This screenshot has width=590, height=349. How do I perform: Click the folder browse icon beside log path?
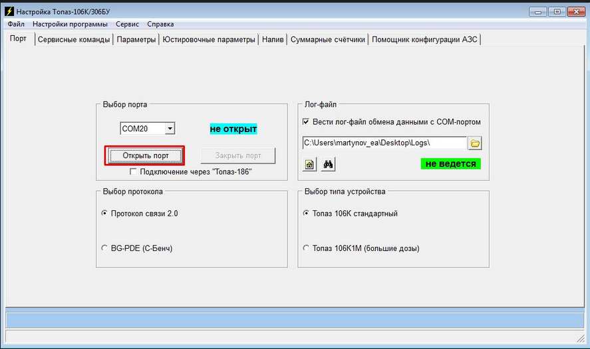[x=475, y=143]
